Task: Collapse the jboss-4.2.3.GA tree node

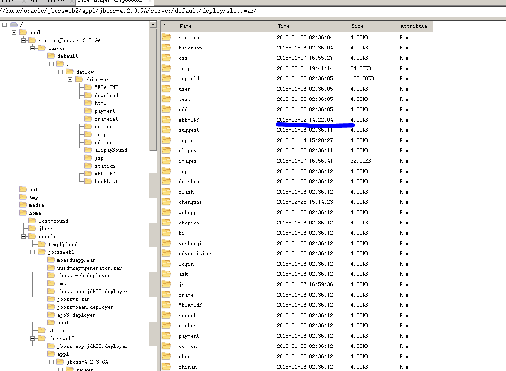Action: click(51, 362)
